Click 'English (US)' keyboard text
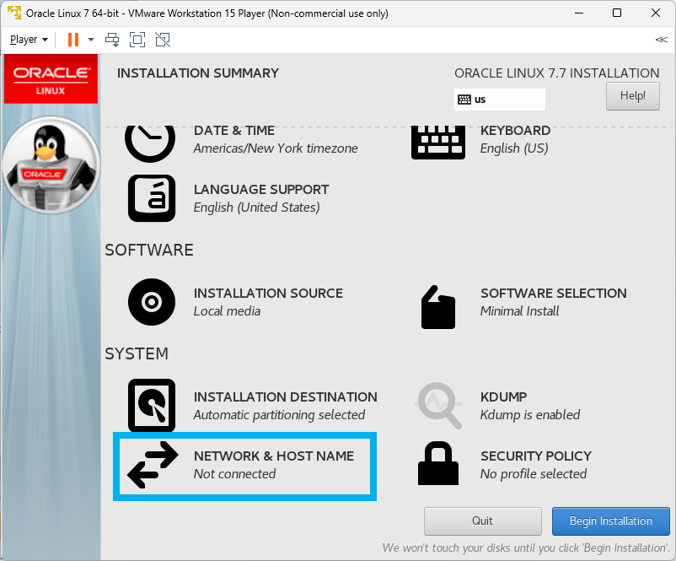 point(514,148)
